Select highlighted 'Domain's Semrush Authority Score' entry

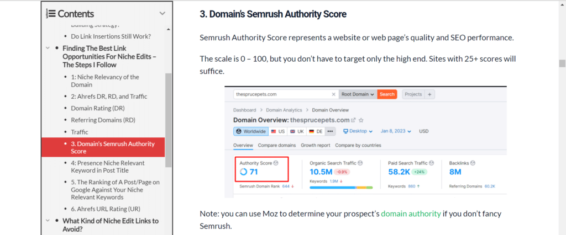click(103, 147)
